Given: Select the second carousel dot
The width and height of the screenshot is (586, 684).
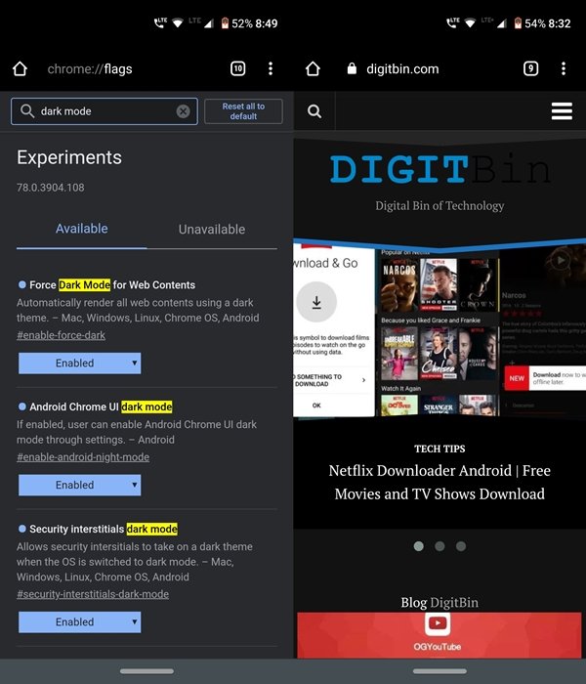Looking at the screenshot, I should [439, 546].
